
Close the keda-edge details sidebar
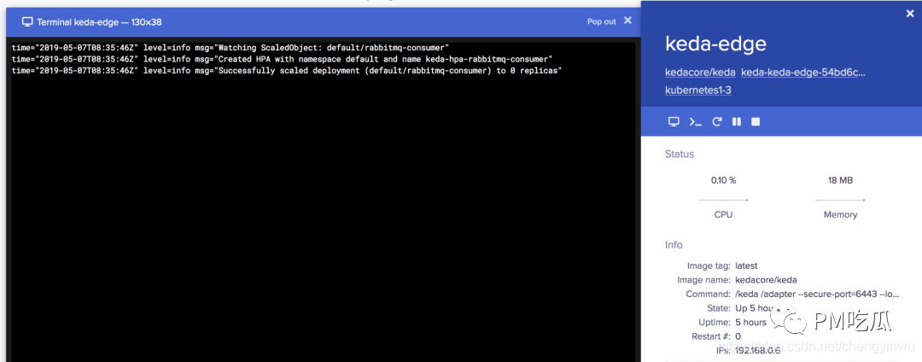(x=910, y=15)
